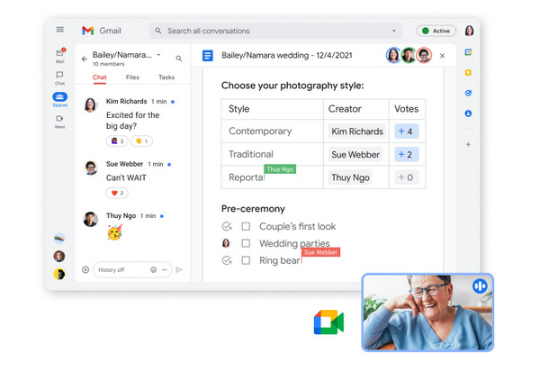This screenshot has width=540, height=372.
Task: Click the document title Bailey/Namara wedding
Action: pos(286,55)
